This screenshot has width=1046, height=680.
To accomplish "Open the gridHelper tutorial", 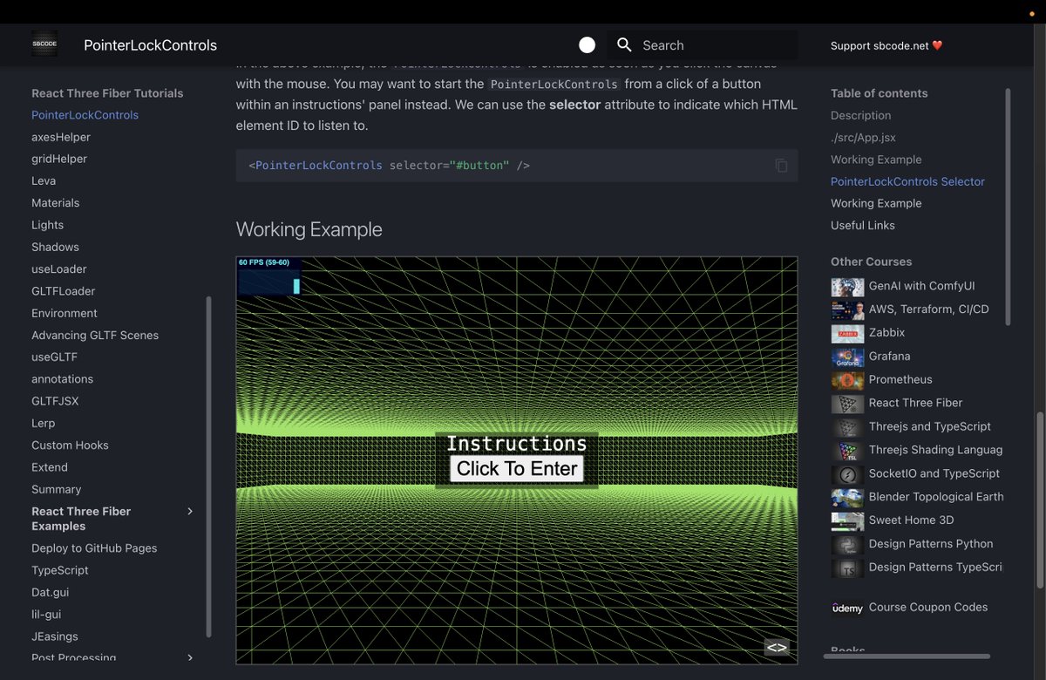I will click(59, 159).
